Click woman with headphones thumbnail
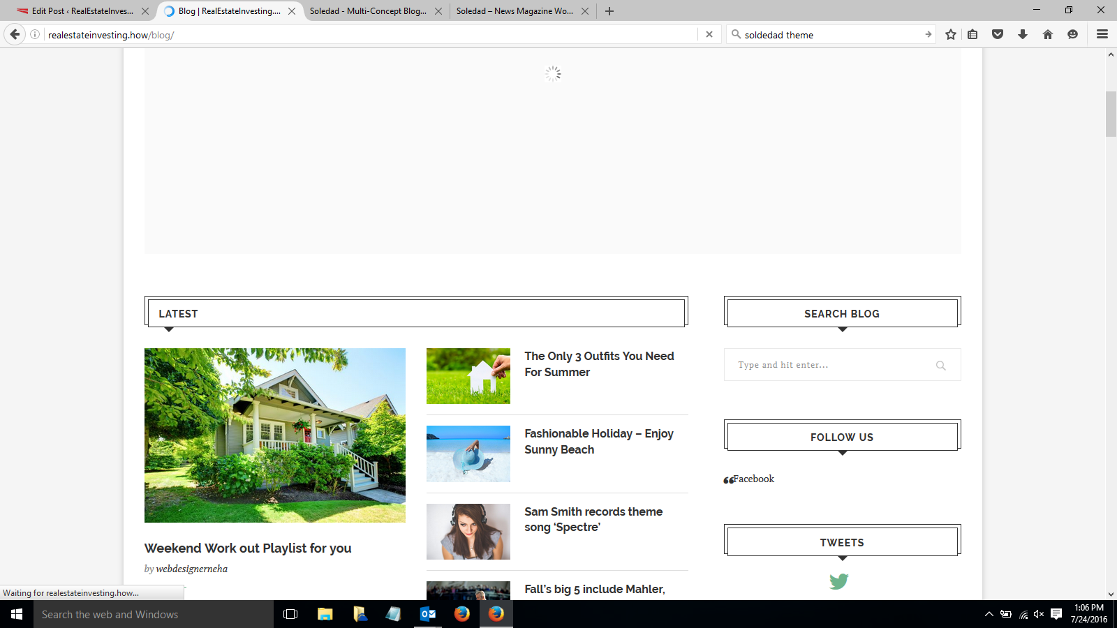 468,532
